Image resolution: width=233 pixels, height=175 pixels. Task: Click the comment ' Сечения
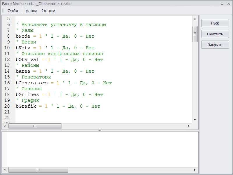click(29, 89)
